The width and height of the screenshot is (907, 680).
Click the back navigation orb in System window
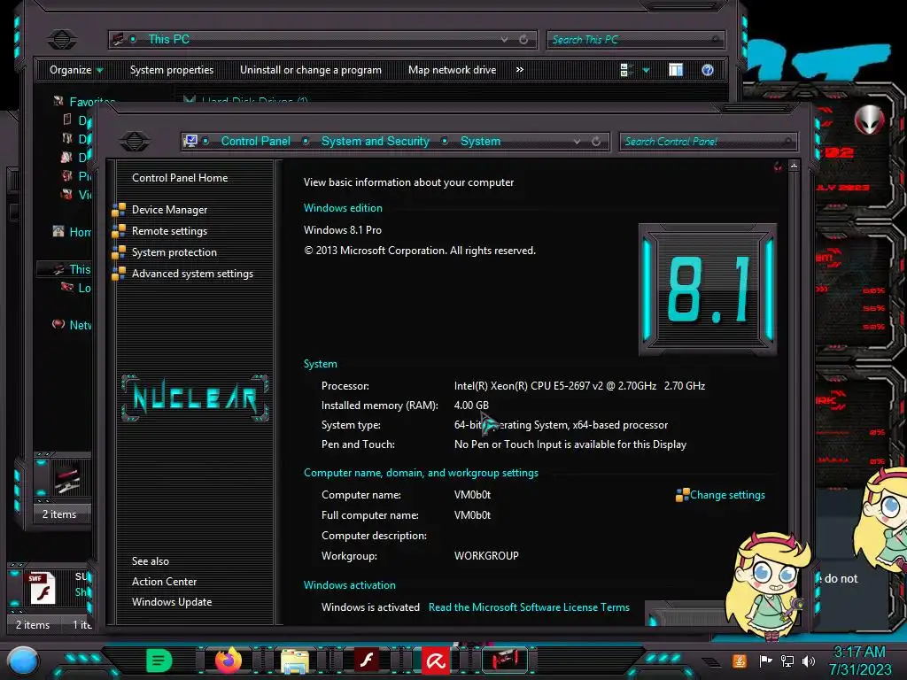135,141
